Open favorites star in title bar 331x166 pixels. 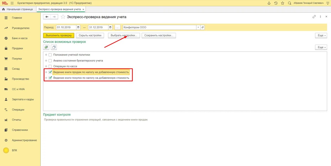click(282, 3)
